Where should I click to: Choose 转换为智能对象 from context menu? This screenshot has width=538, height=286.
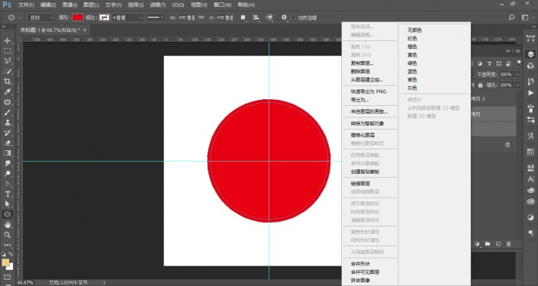367,124
